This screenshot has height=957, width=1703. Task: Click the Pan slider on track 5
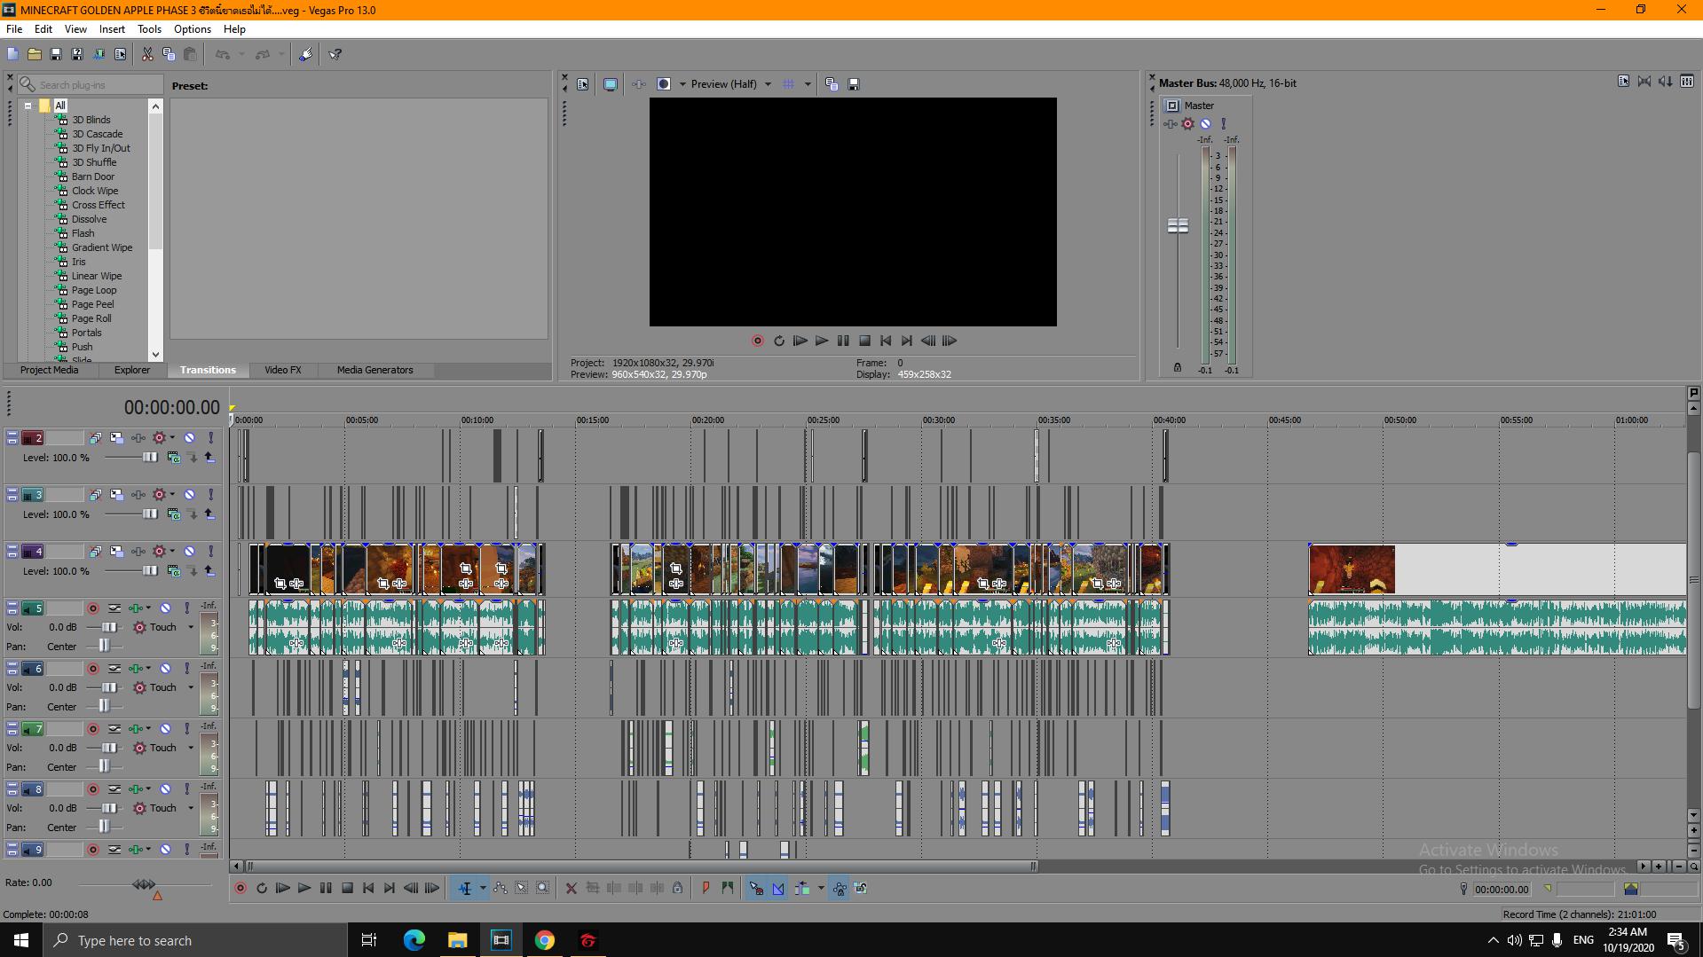pos(105,647)
